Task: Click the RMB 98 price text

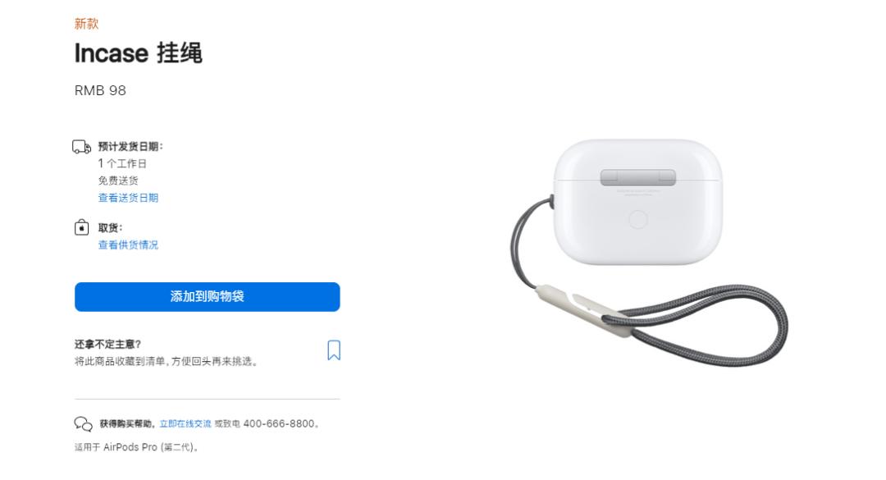Action: [101, 90]
